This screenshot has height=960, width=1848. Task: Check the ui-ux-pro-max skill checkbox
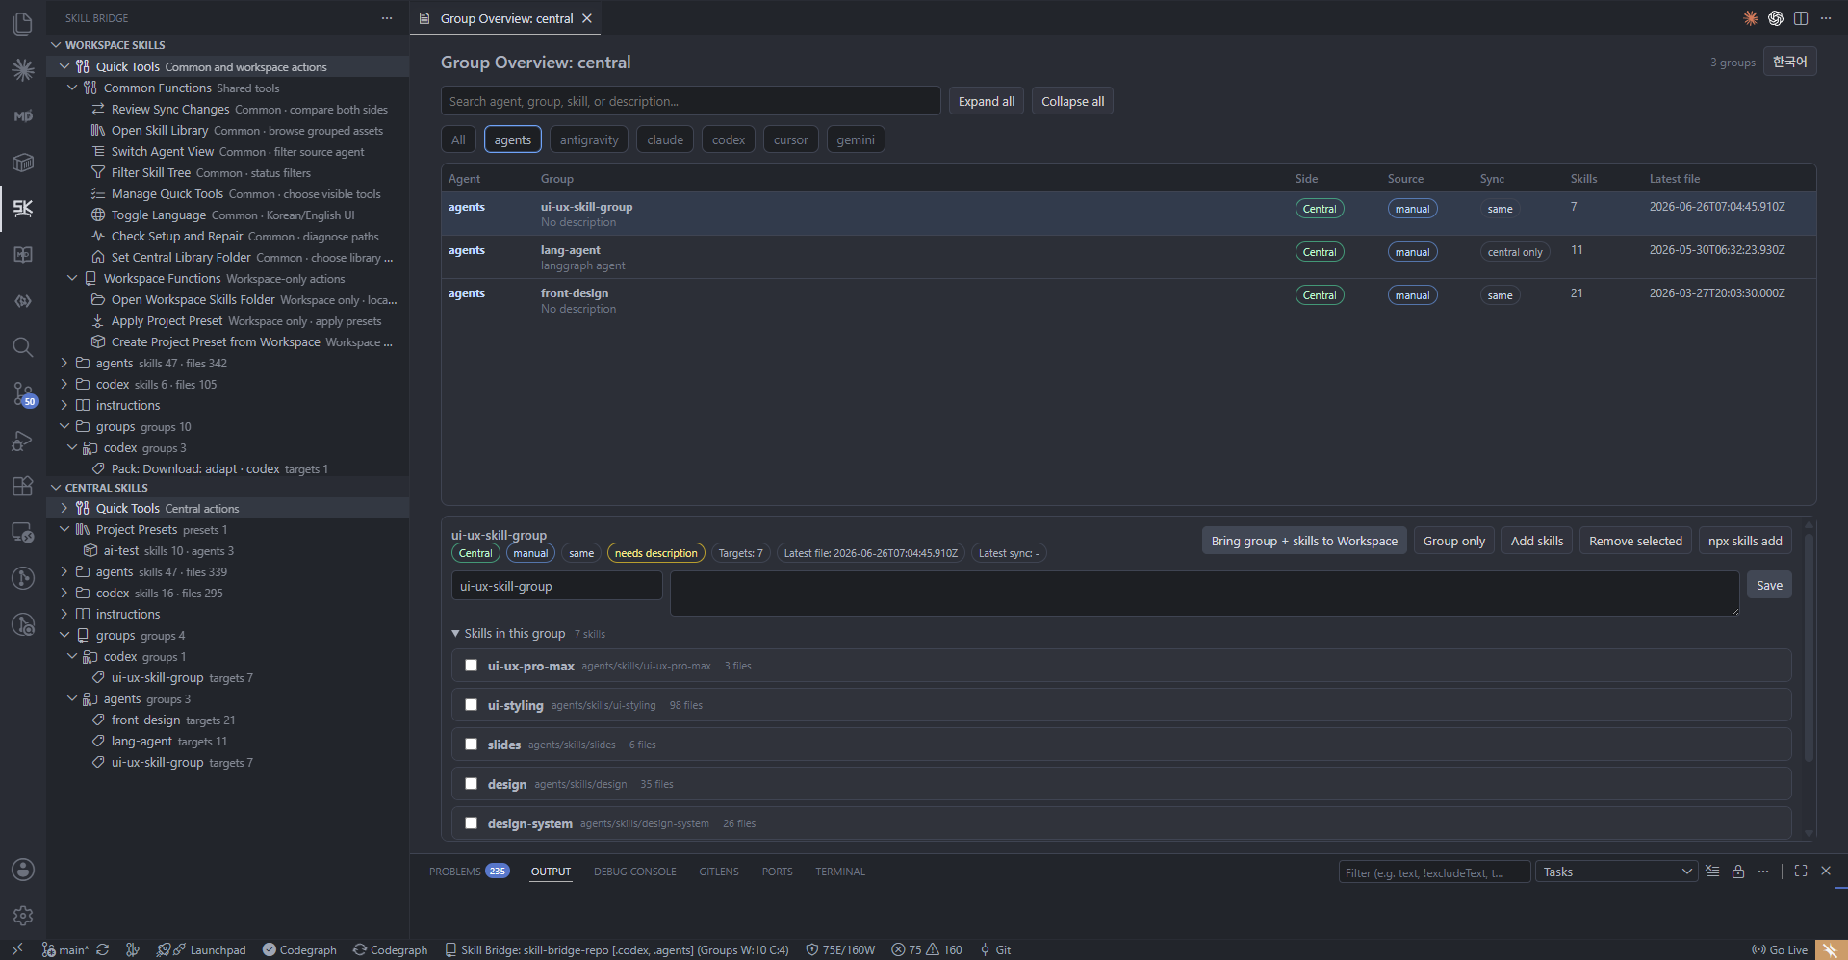471,665
